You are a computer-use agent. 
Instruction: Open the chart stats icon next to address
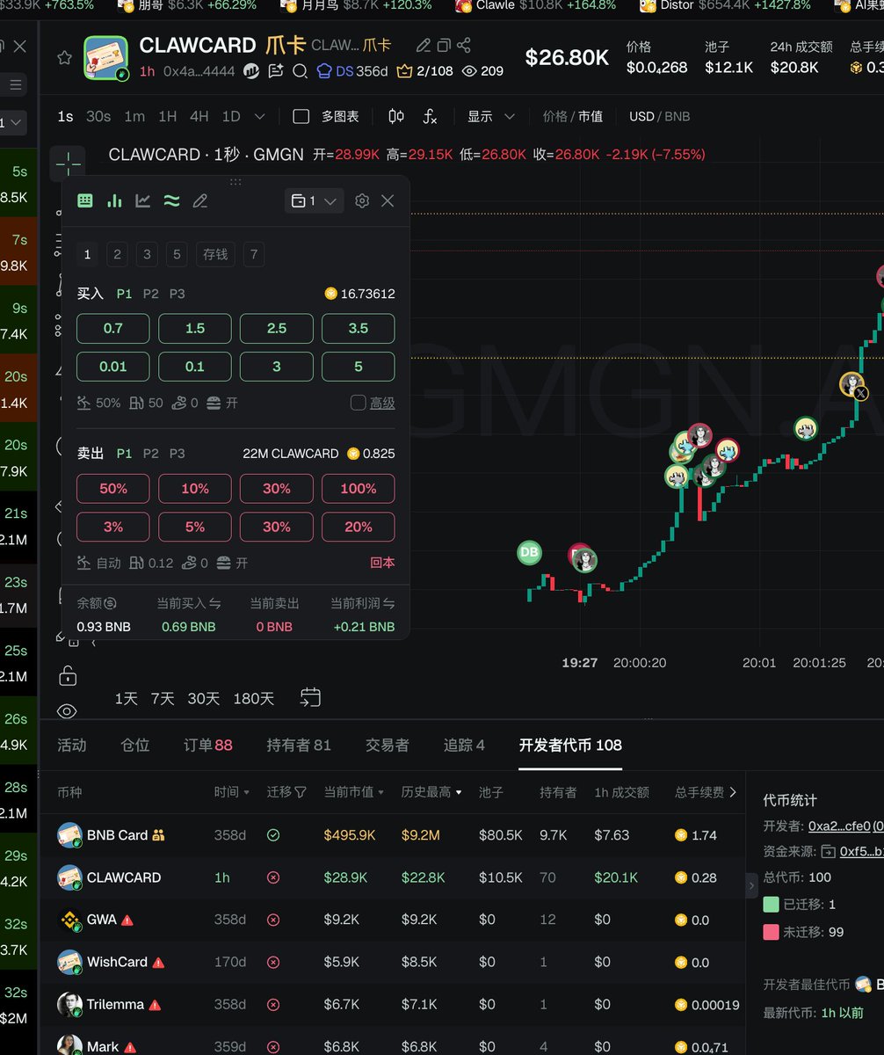(x=251, y=70)
